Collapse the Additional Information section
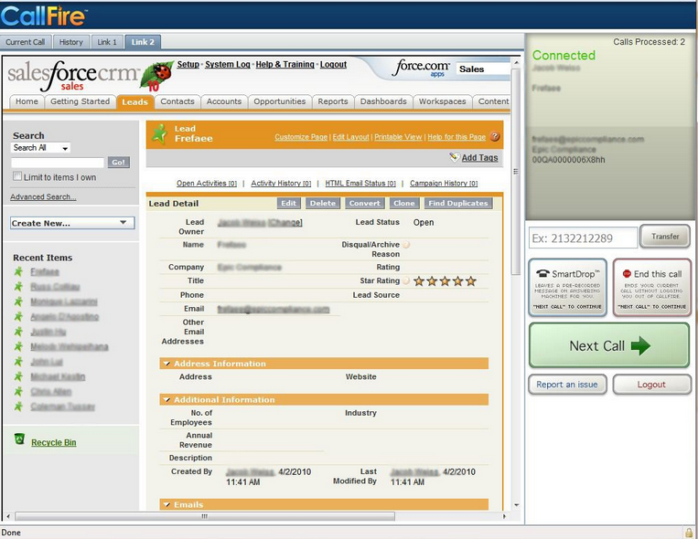Viewport: 698px width, 539px height. point(166,399)
